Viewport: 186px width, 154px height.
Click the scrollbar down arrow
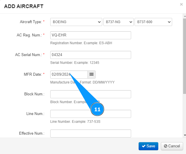point(185,135)
